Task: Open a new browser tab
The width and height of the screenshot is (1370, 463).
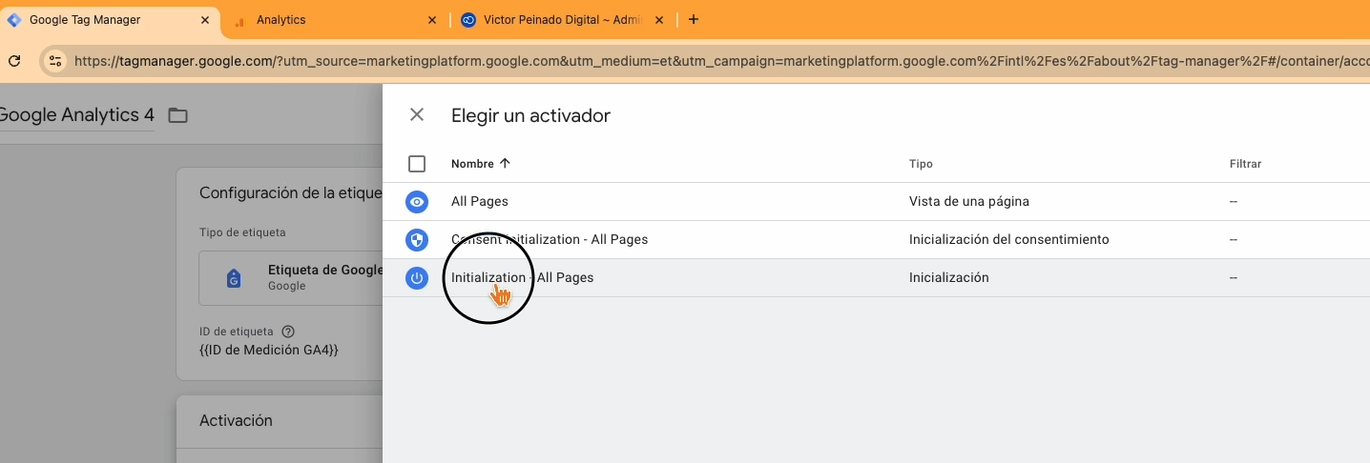Action: pos(694,20)
